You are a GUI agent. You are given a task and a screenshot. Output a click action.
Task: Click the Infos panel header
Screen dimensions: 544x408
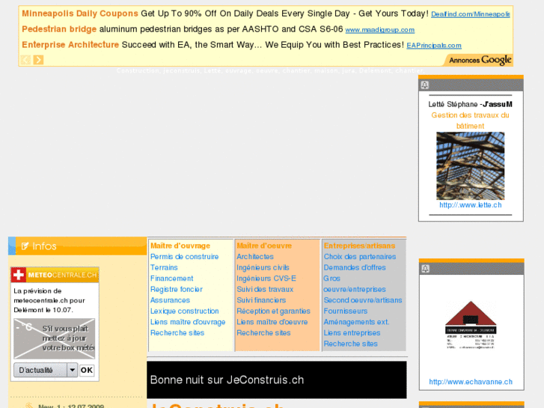77,246
